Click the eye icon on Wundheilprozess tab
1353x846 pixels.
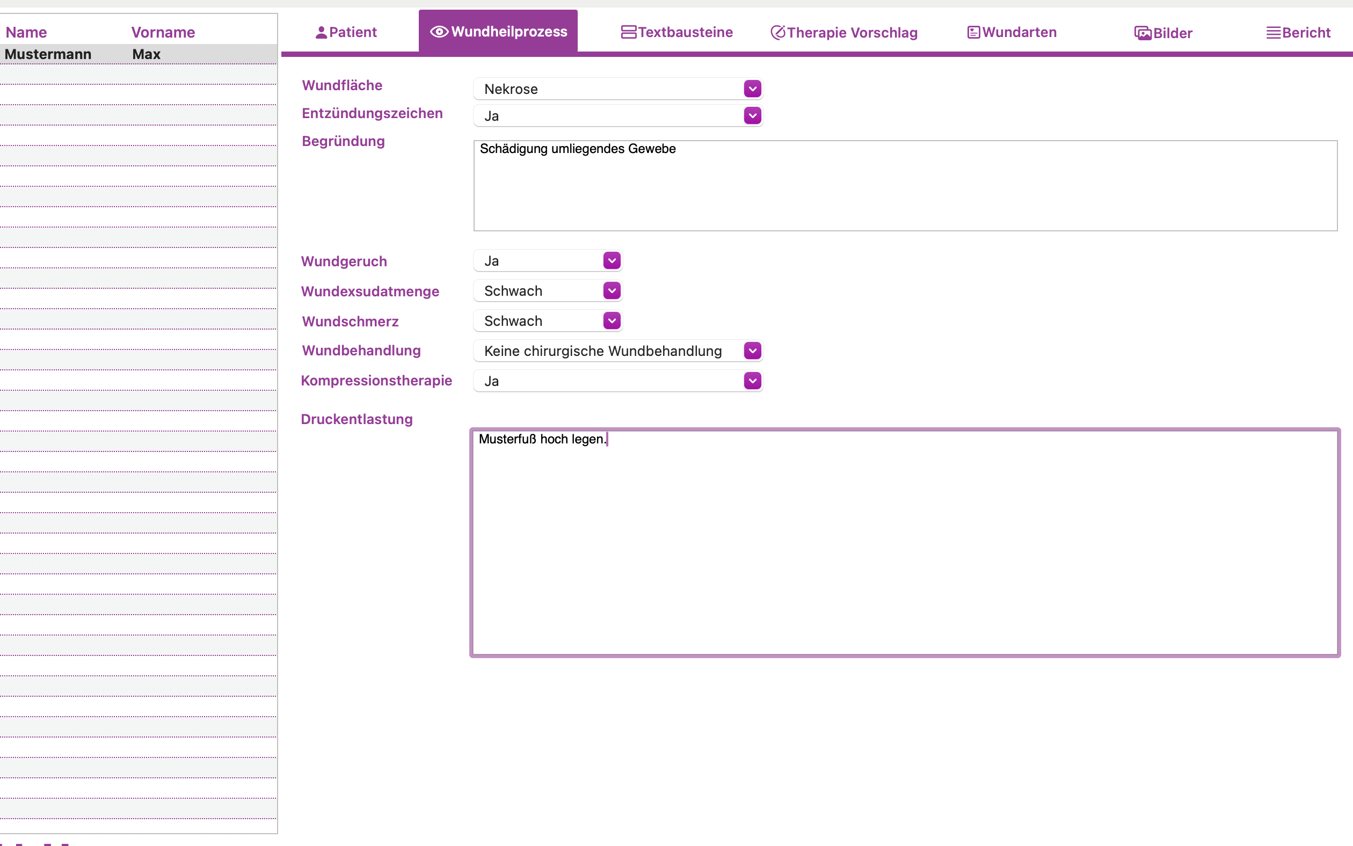click(x=438, y=32)
